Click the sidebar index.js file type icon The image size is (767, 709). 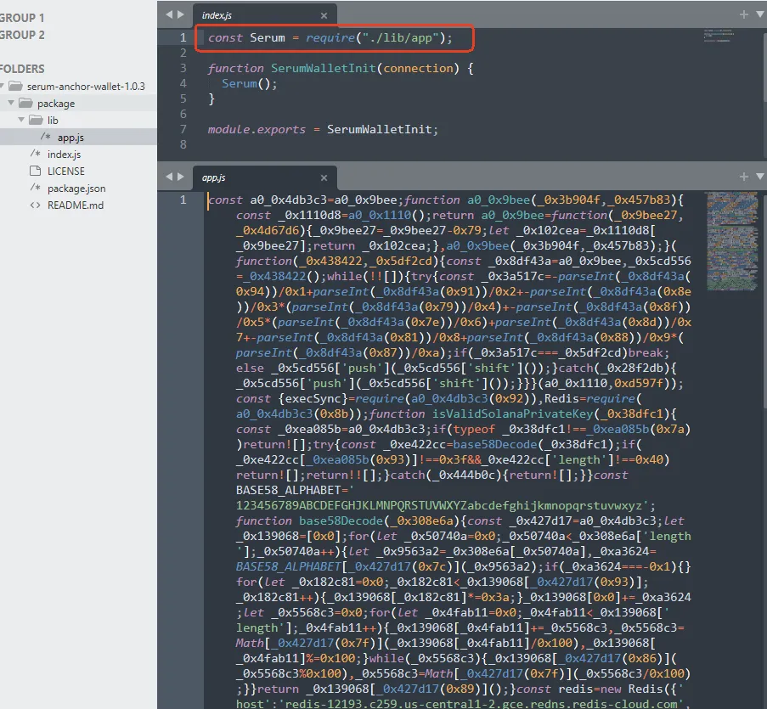click(35, 154)
